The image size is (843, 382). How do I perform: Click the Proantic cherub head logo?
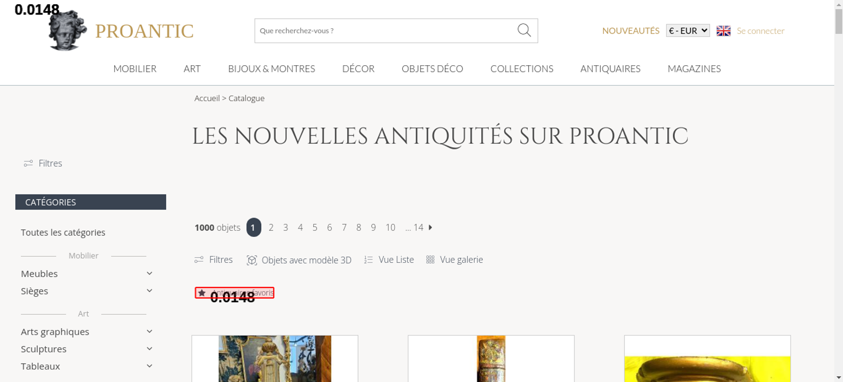pyautogui.click(x=67, y=31)
